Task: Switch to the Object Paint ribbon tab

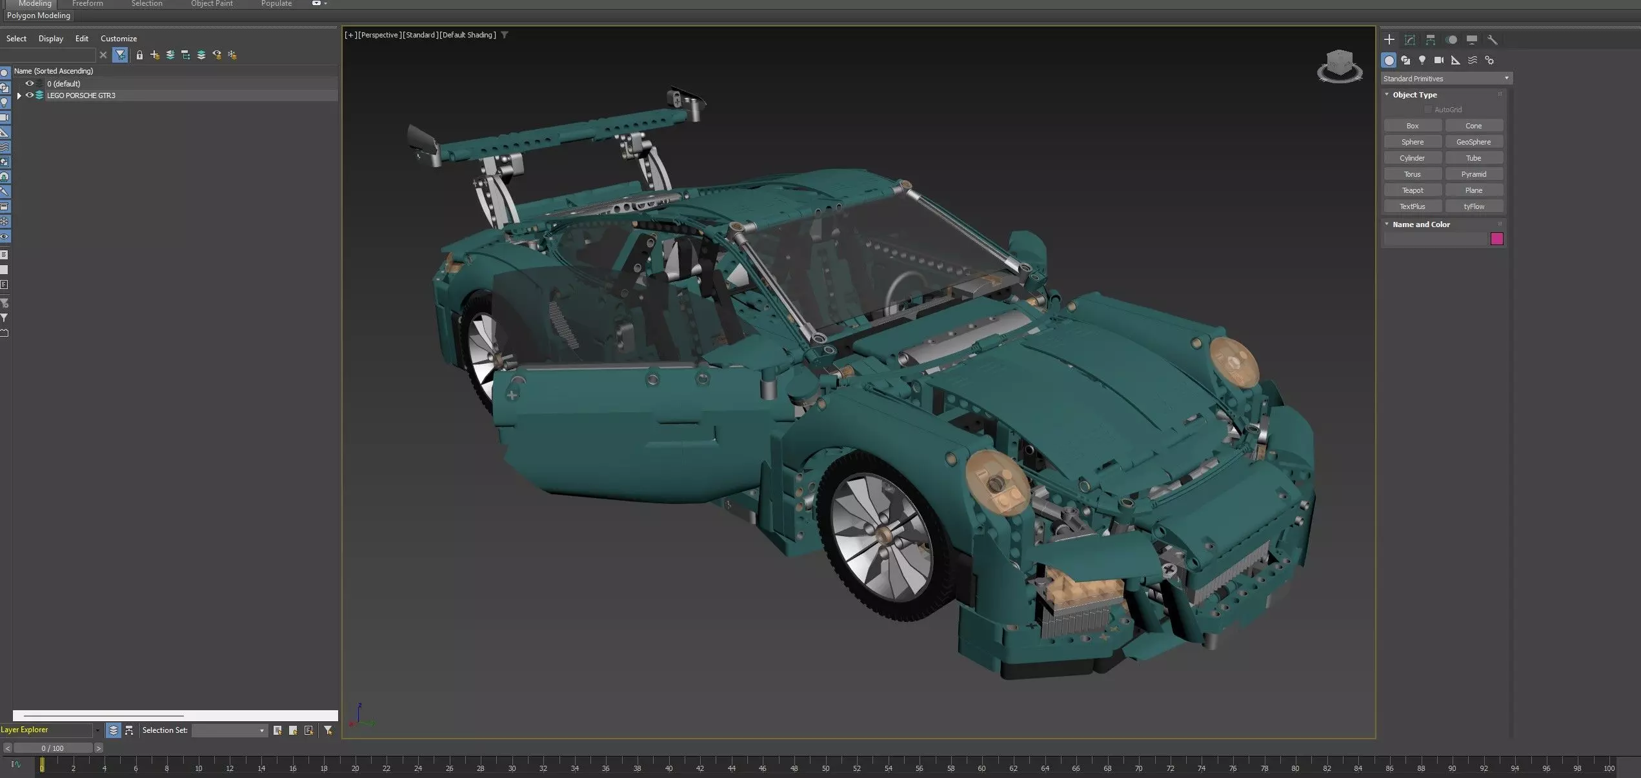Action: point(212,4)
